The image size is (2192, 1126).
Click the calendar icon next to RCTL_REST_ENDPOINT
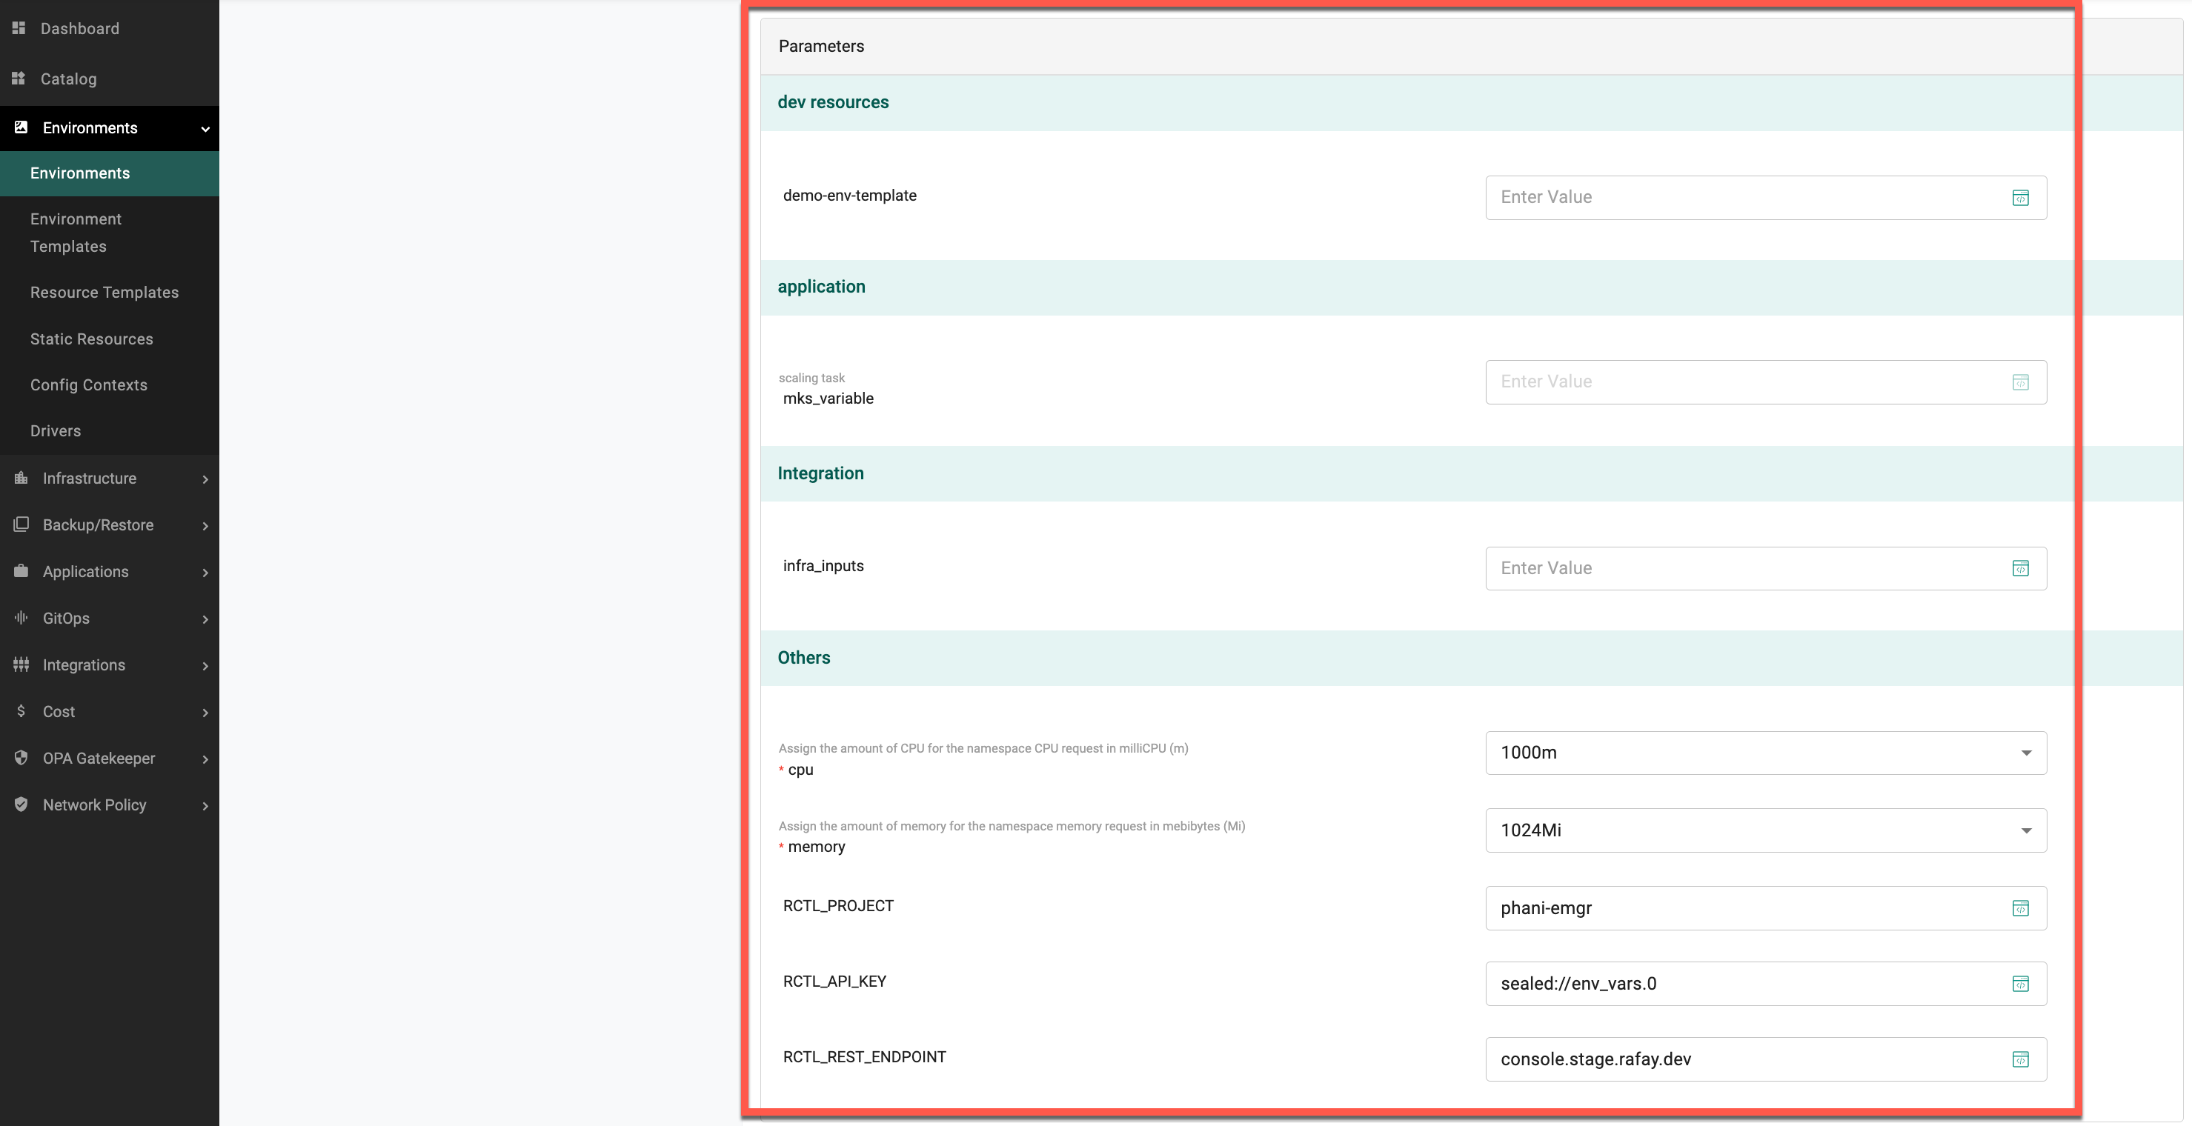(x=2019, y=1059)
